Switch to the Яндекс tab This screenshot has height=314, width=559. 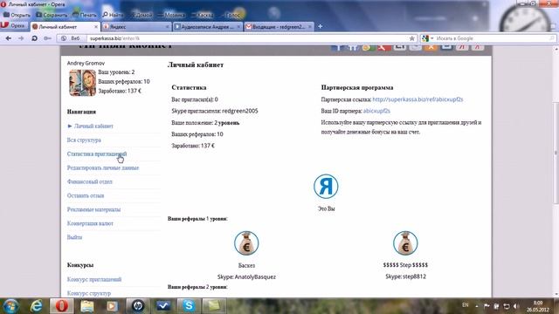(136, 27)
